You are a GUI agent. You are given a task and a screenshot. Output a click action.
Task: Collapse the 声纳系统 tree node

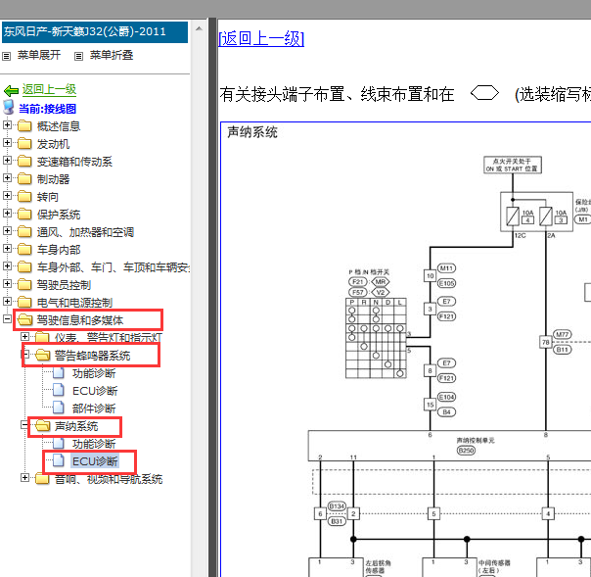point(24,425)
